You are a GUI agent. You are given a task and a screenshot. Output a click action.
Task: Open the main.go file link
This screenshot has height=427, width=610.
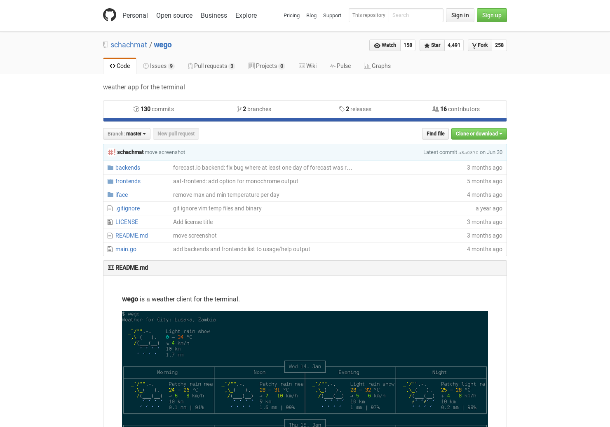click(x=126, y=249)
